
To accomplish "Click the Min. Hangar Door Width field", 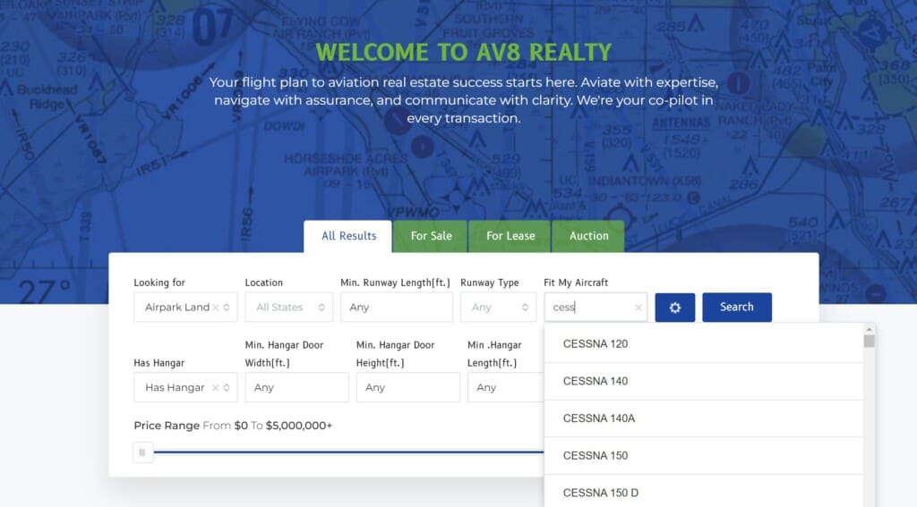I will click(x=296, y=388).
